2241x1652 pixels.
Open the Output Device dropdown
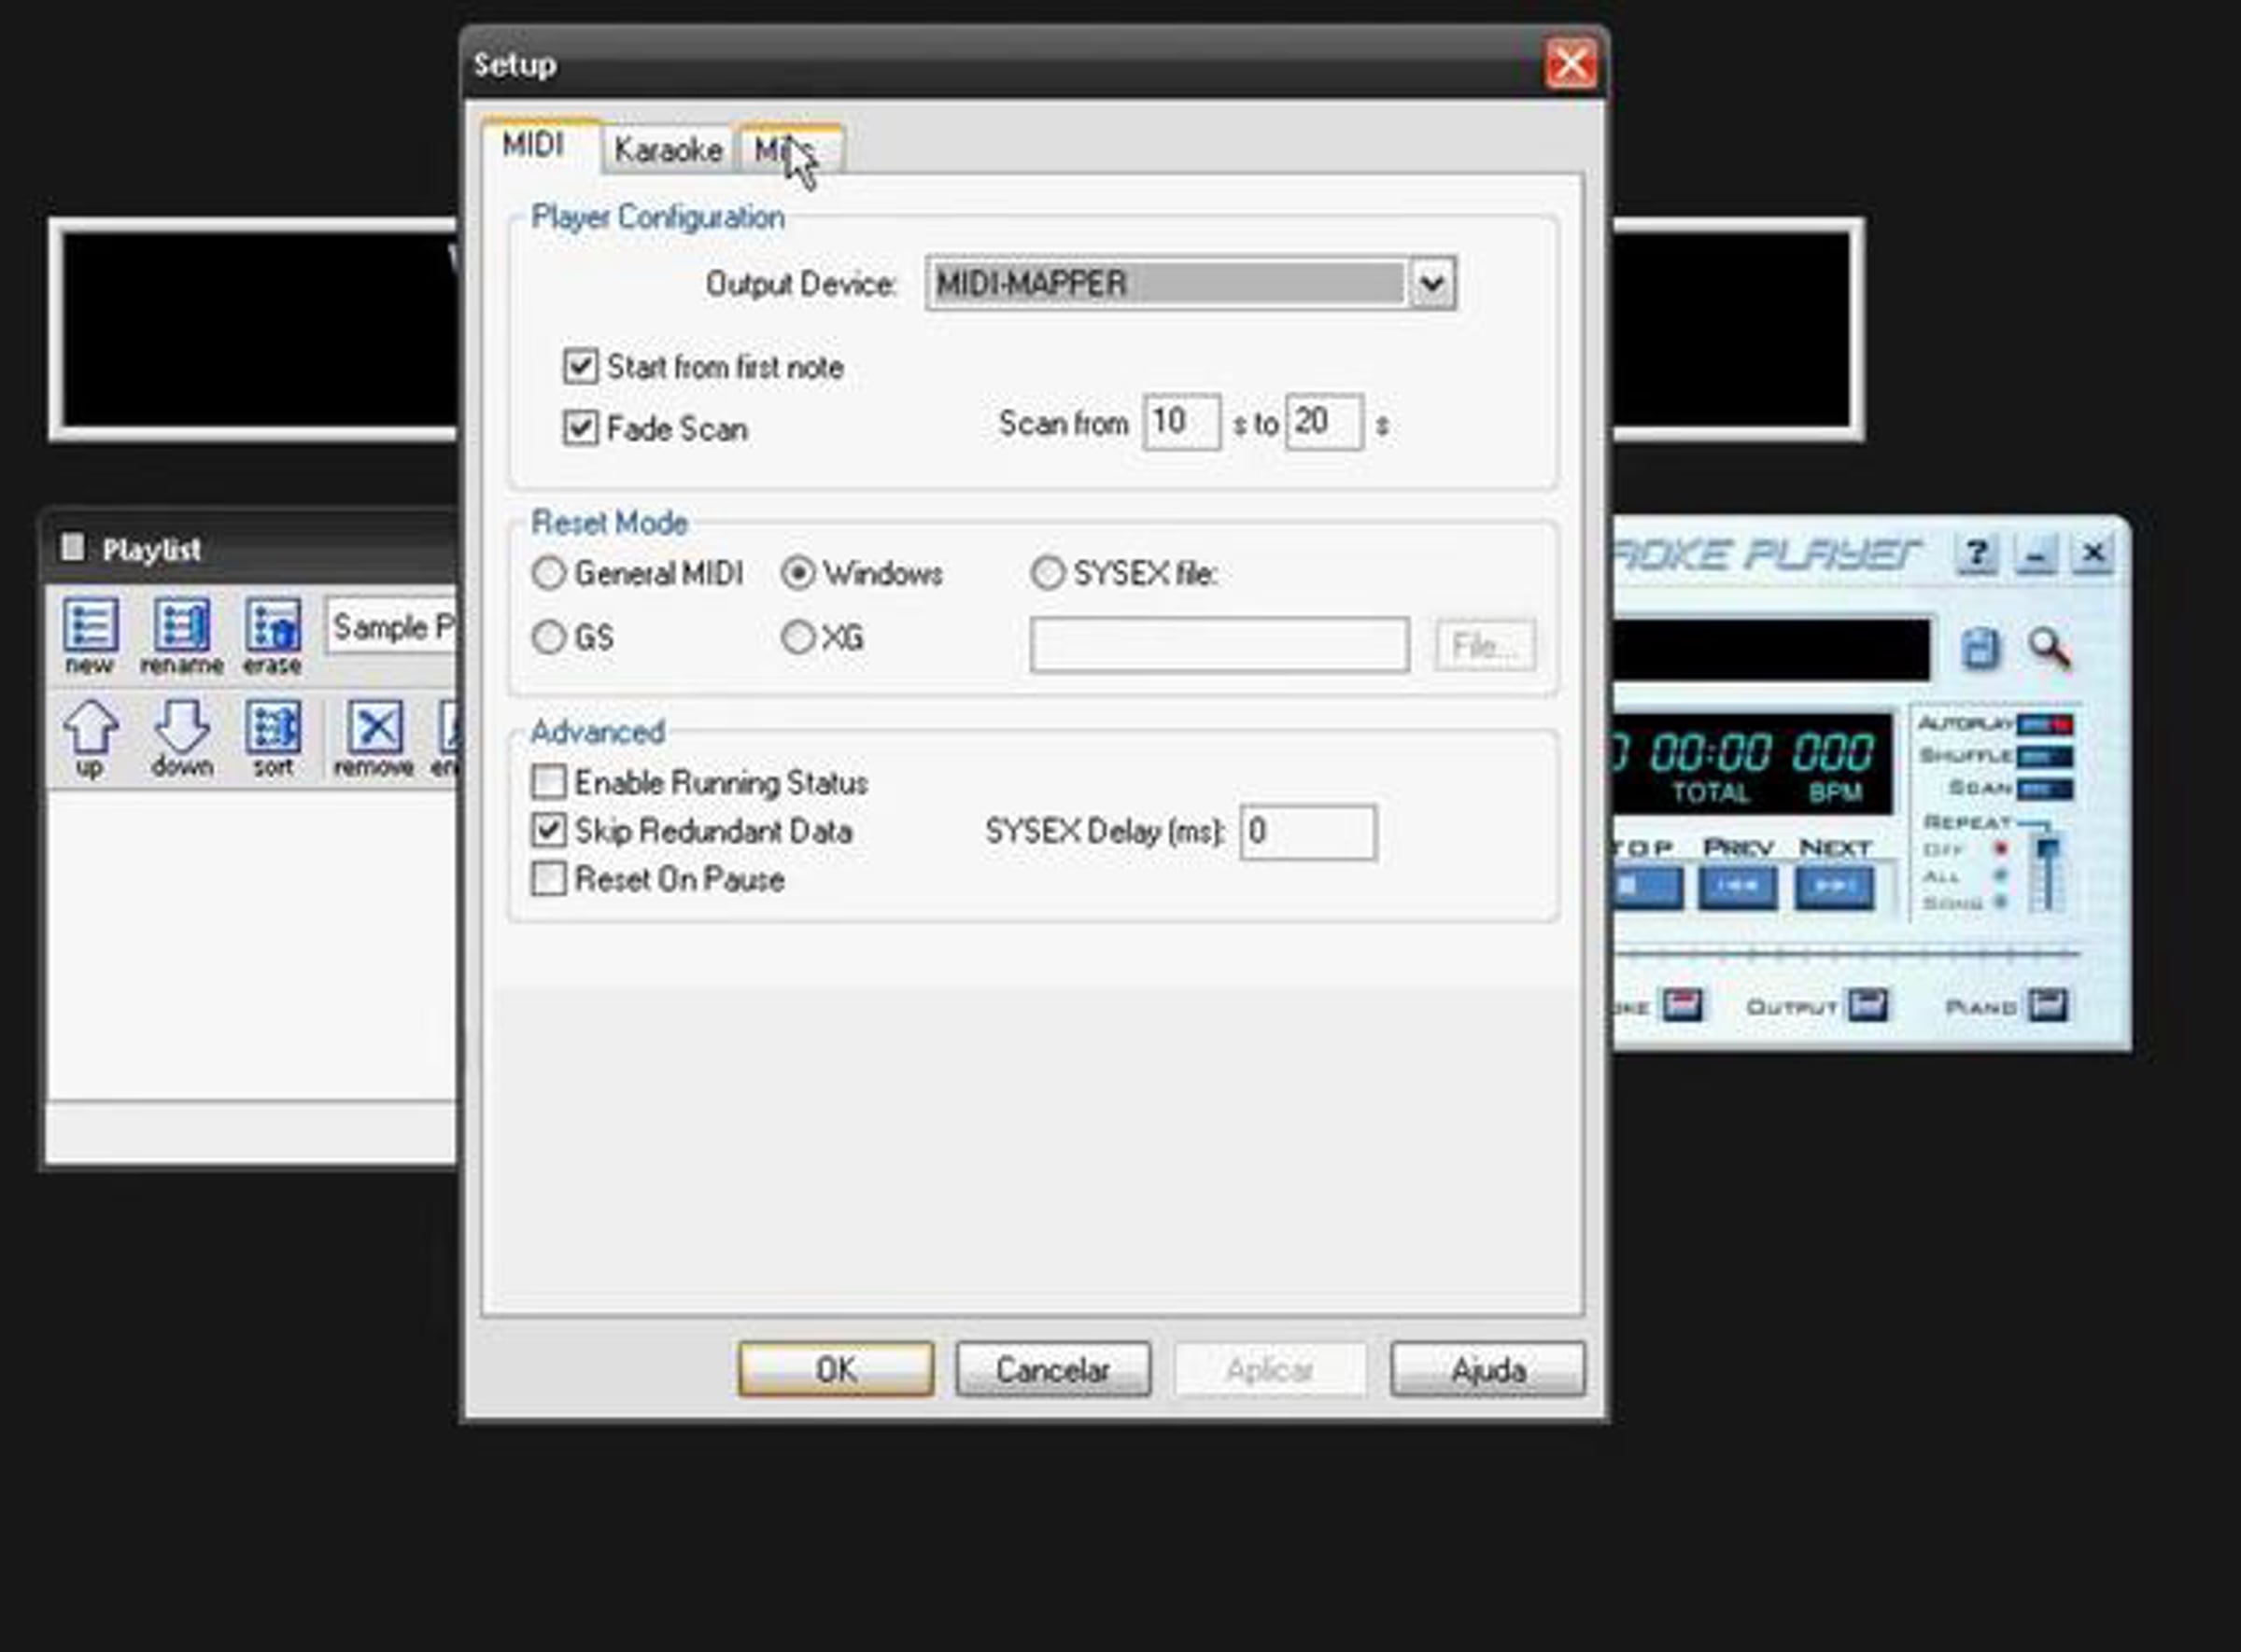[1431, 284]
